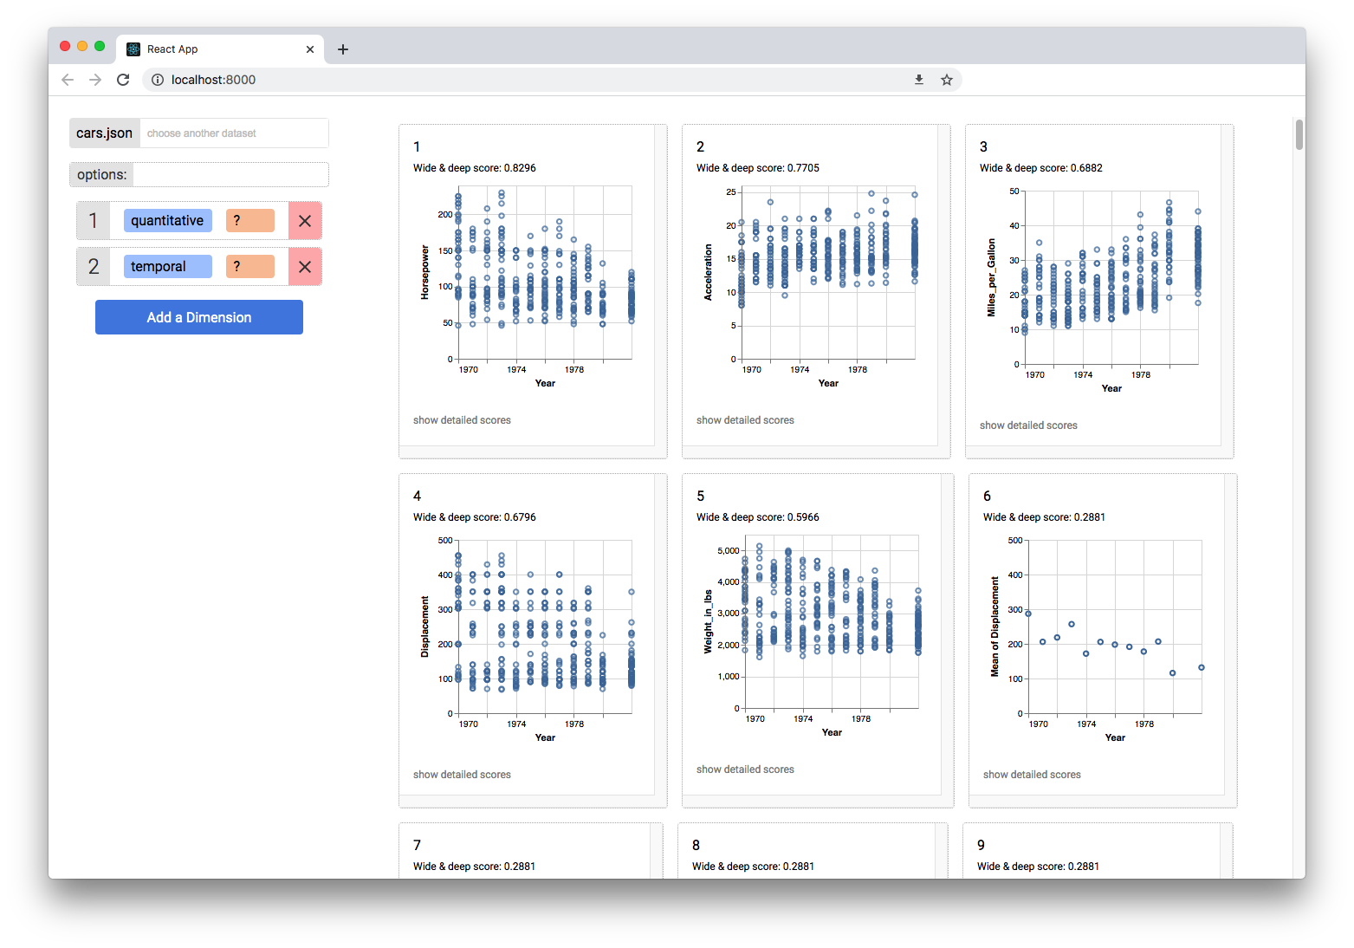1354x948 pixels.
Task: Click the browser forward arrow
Action: (x=95, y=80)
